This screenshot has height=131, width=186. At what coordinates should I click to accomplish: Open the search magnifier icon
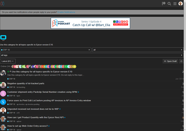click(169, 4)
